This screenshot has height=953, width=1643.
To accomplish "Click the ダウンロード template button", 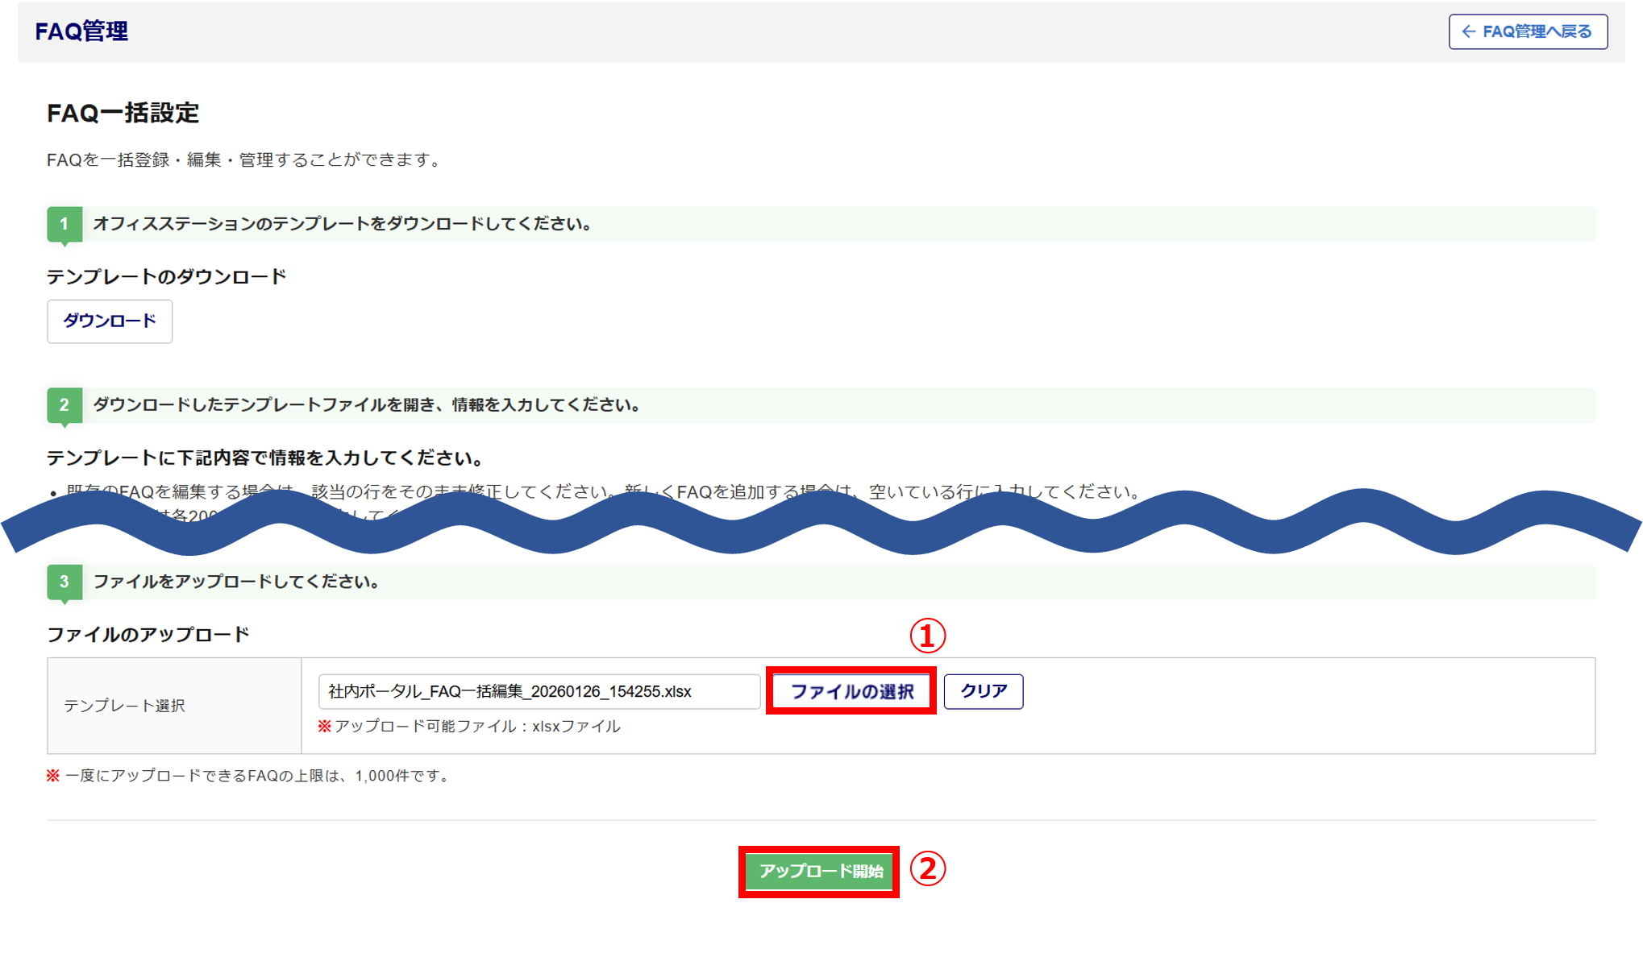I will 110,321.
